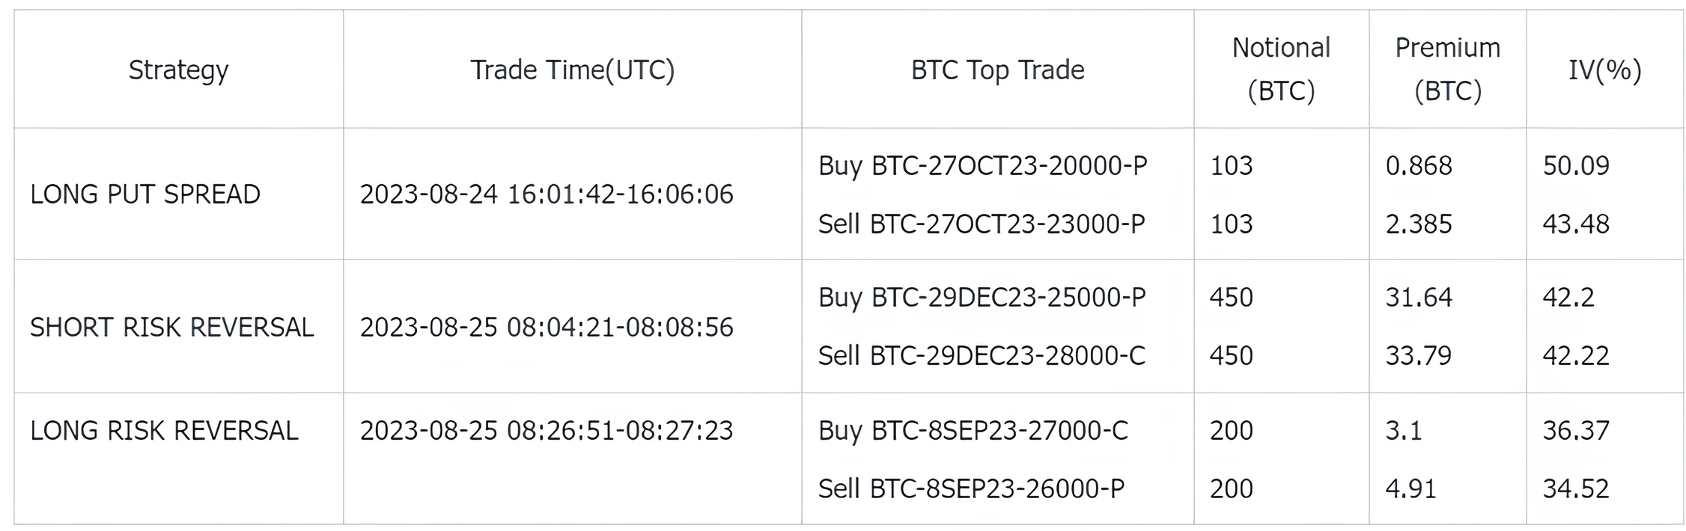Click the LONG PUT SPREAD strategy cell
The image size is (1686, 531).
coord(145,194)
